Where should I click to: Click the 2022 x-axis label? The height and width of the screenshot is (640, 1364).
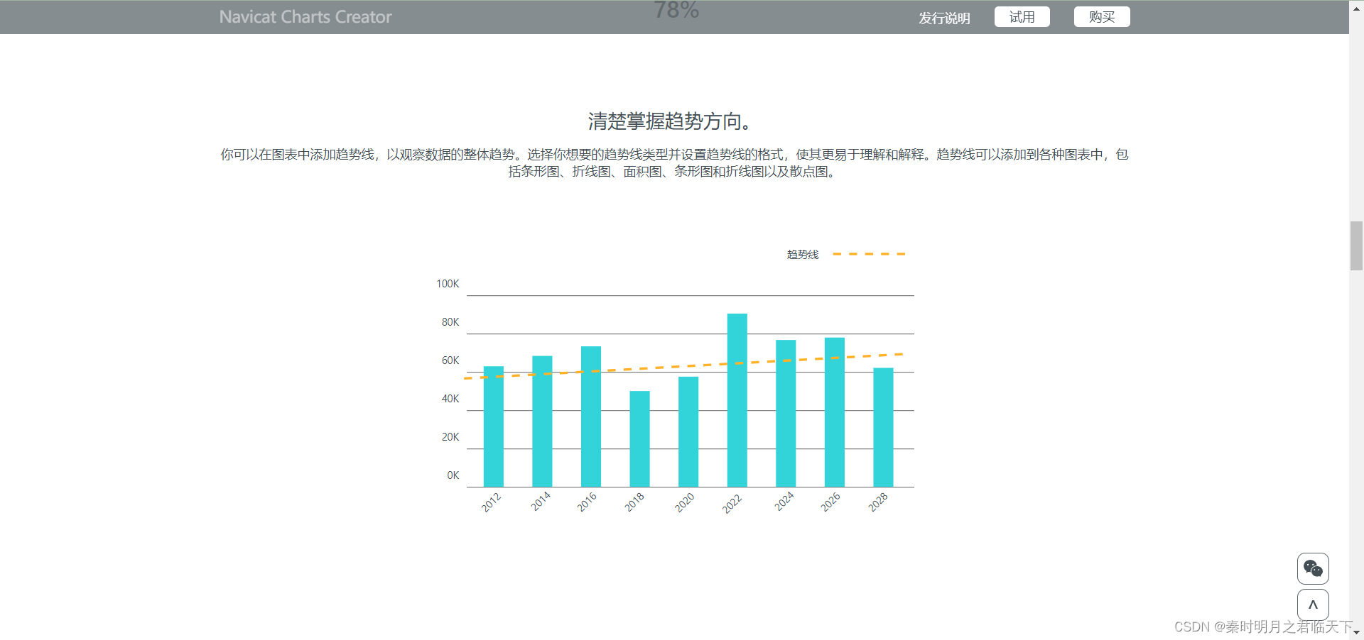732,504
